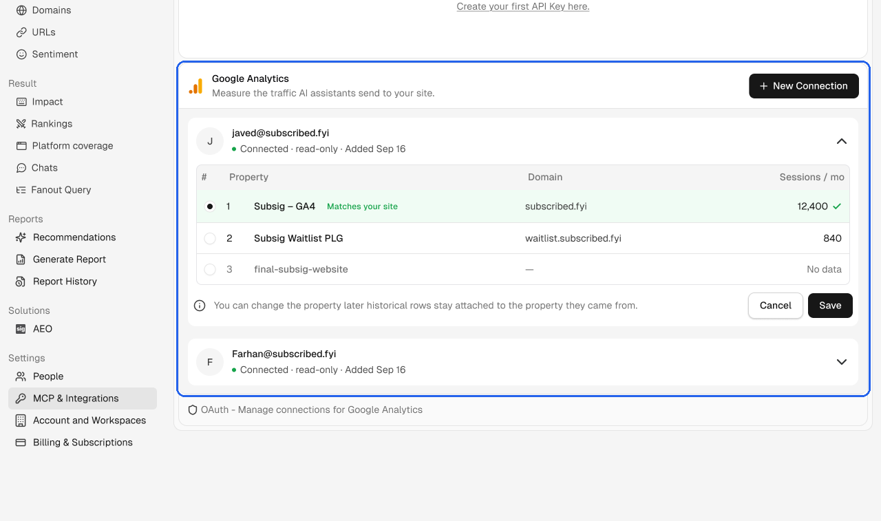Click the 'Matches your site' label

[x=362, y=206]
